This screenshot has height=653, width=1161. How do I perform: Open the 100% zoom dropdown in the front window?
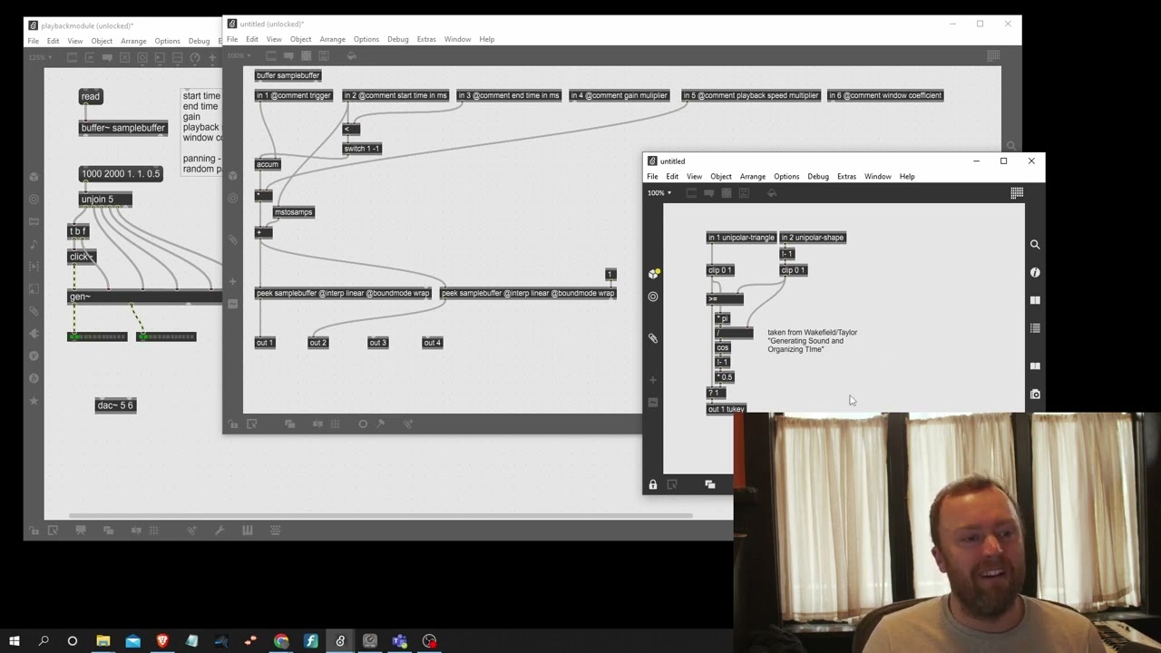[x=659, y=192]
